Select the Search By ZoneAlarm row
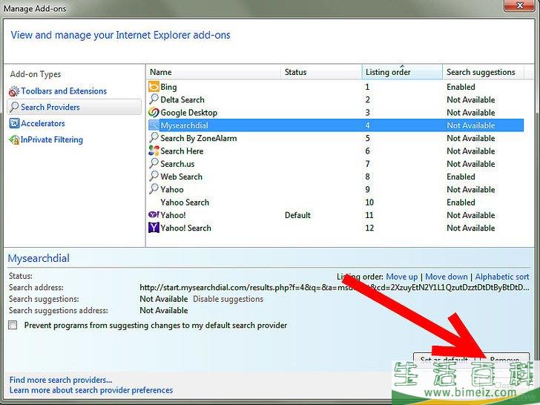 pyautogui.click(x=336, y=138)
